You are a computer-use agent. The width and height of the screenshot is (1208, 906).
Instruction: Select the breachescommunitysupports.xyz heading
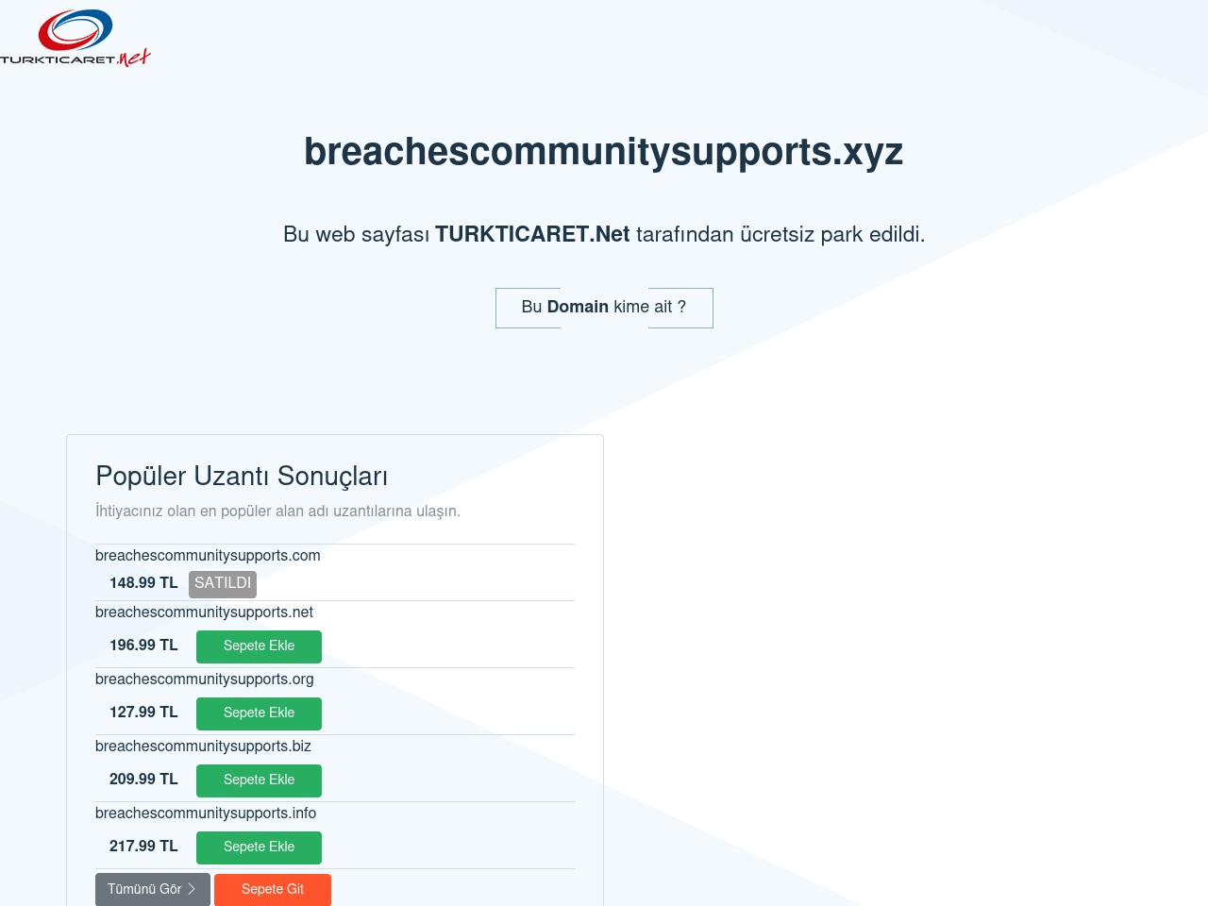click(604, 151)
